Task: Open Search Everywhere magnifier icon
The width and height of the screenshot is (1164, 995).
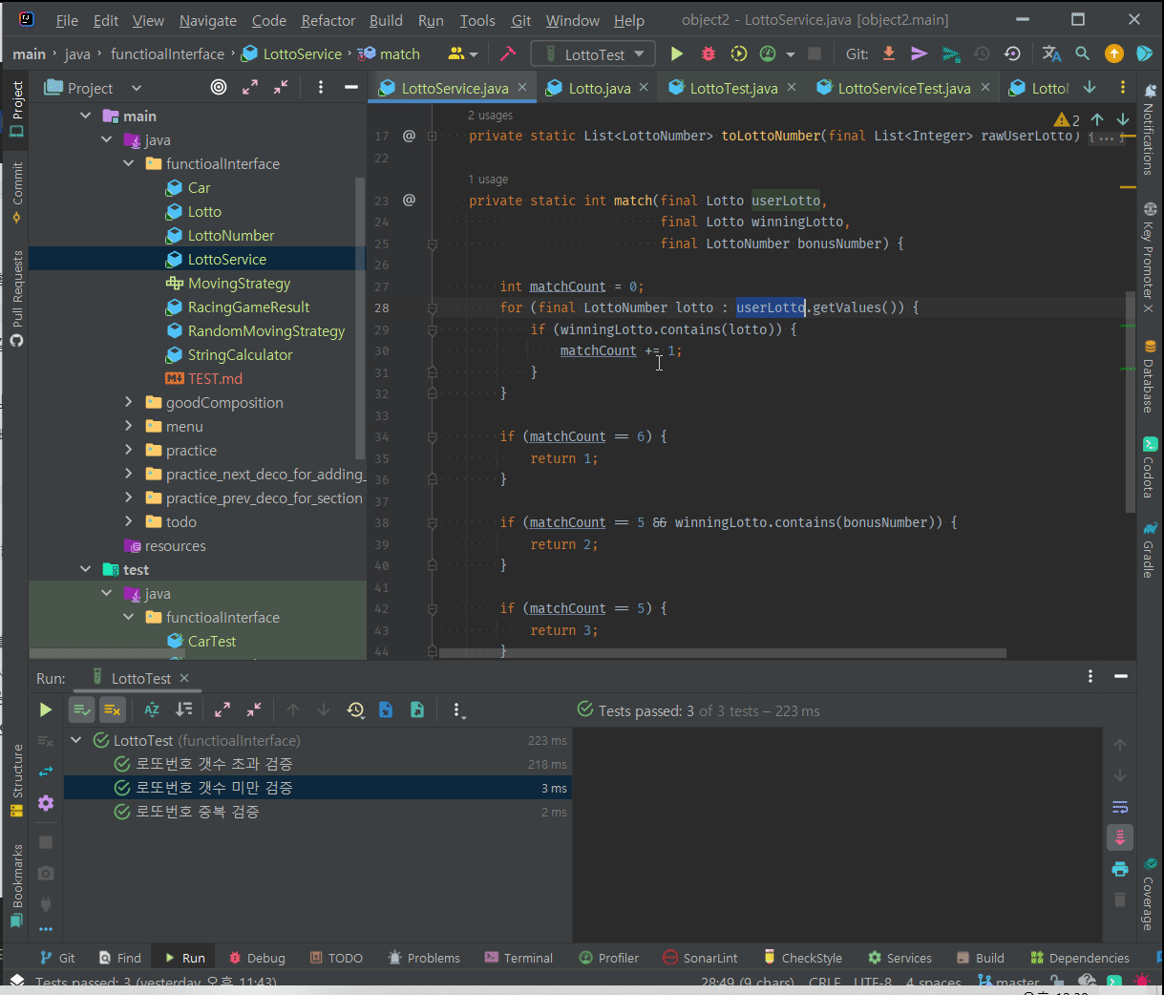Action: pos(1082,54)
